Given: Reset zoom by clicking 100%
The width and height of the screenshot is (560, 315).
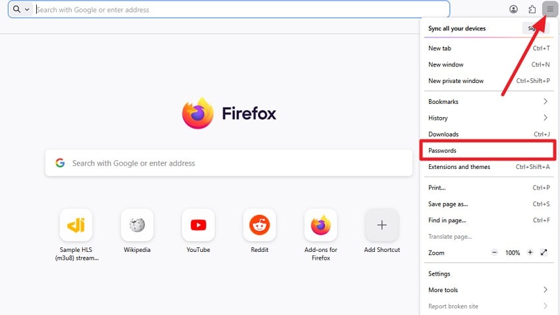Looking at the screenshot, I should 512,253.
